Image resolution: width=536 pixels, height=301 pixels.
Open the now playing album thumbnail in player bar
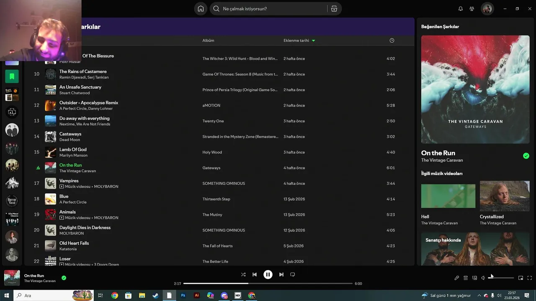click(12, 278)
